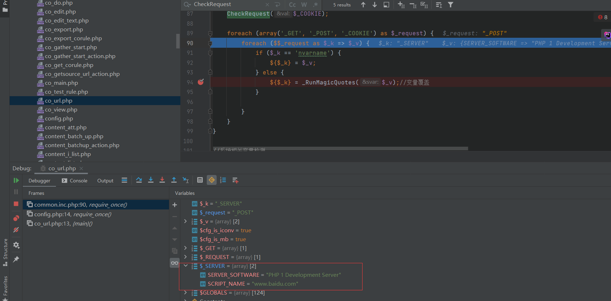The width and height of the screenshot is (611, 301).
Task: Click Step Into debugger button
Action: [x=151, y=180]
